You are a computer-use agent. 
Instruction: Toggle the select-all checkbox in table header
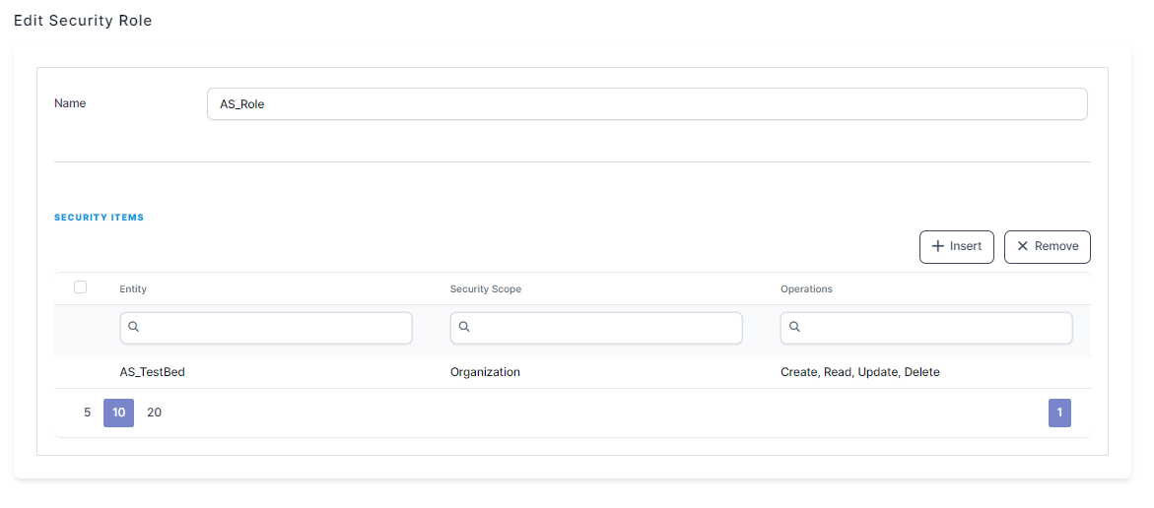81,287
